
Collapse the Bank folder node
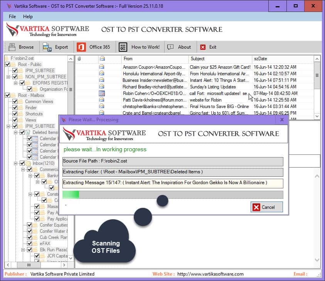(x=30, y=176)
